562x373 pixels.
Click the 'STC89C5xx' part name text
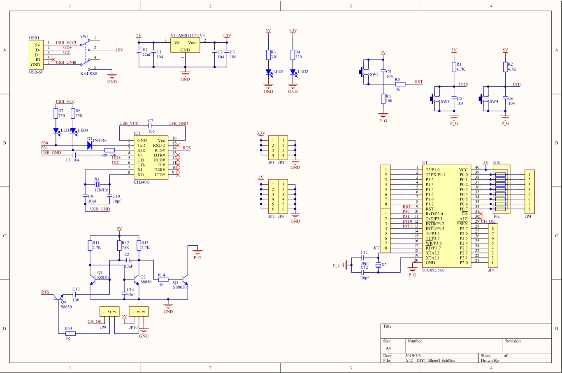pyautogui.click(x=433, y=270)
